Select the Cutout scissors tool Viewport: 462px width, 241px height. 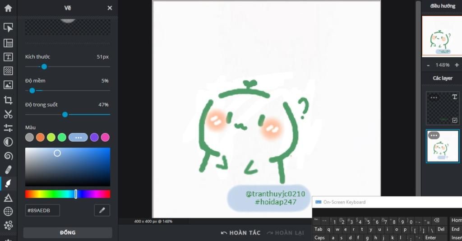pyautogui.click(x=8, y=114)
